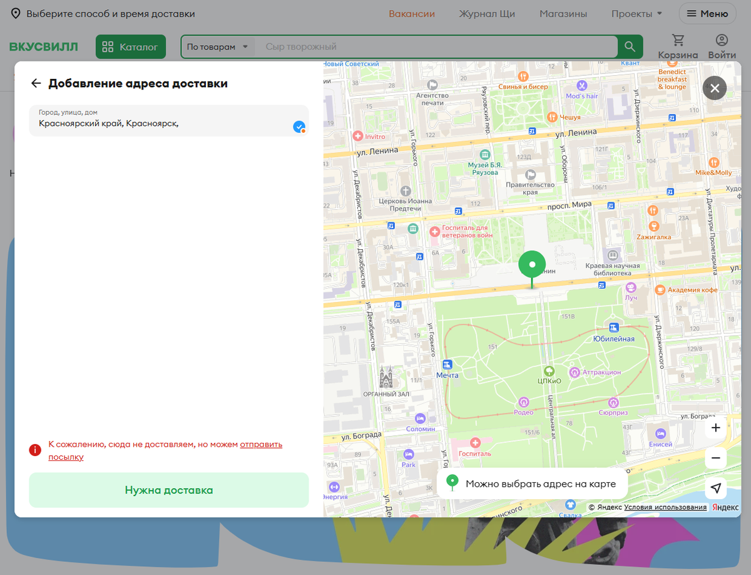The width and height of the screenshot is (751, 575).
Task: Click Выберите способ и время доставки
Action: (111, 14)
